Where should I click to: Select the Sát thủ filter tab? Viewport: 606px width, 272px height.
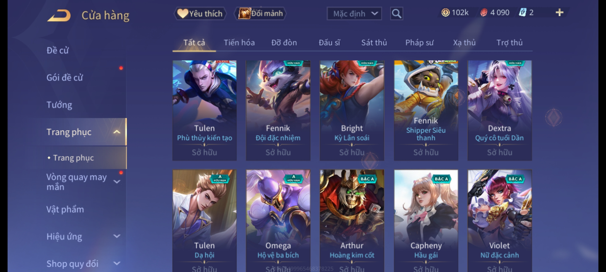374,43
